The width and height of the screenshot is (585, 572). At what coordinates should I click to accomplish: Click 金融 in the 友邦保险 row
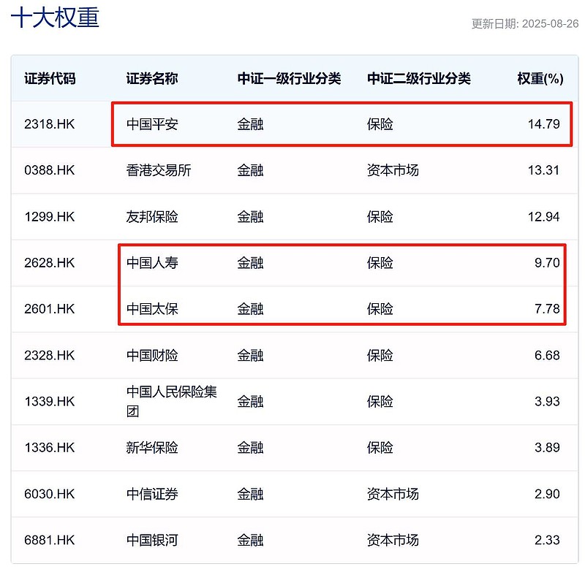[250, 216]
